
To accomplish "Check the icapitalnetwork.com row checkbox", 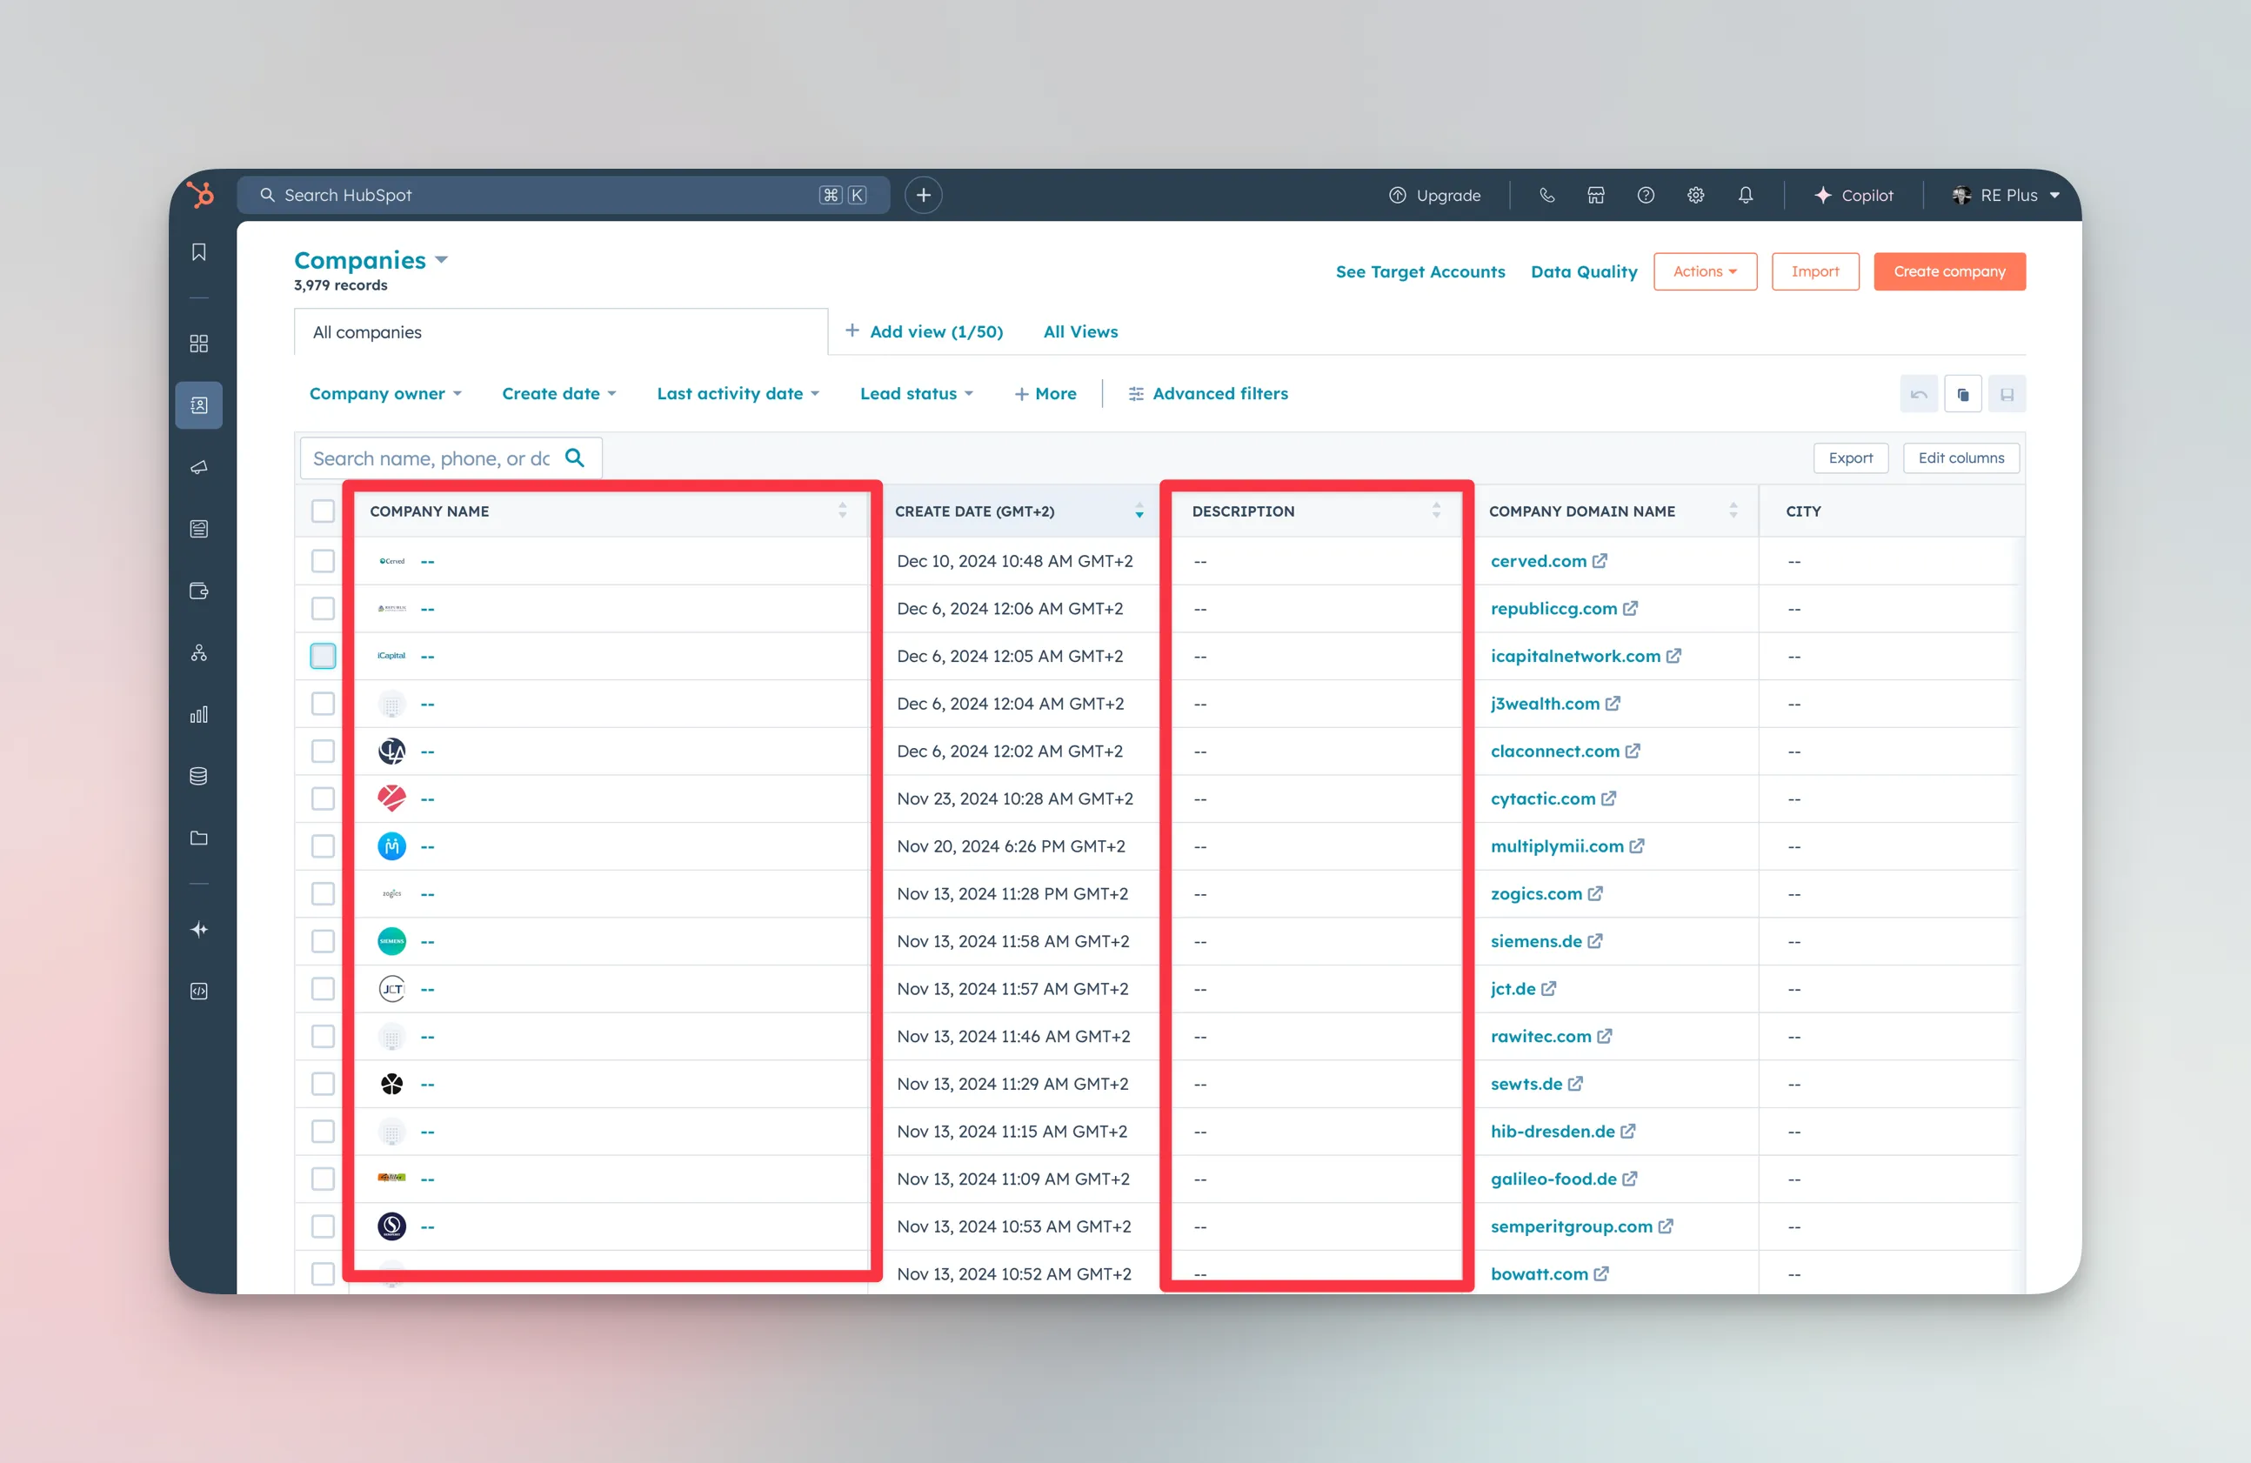I will 323,655.
